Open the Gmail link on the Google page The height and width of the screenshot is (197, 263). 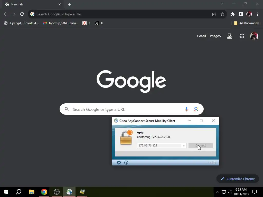pyautogui.click(x=201, y=36)
